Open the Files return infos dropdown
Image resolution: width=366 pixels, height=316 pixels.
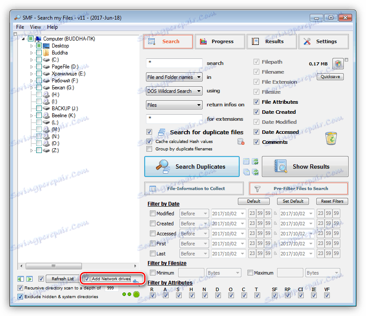(174, 105)
